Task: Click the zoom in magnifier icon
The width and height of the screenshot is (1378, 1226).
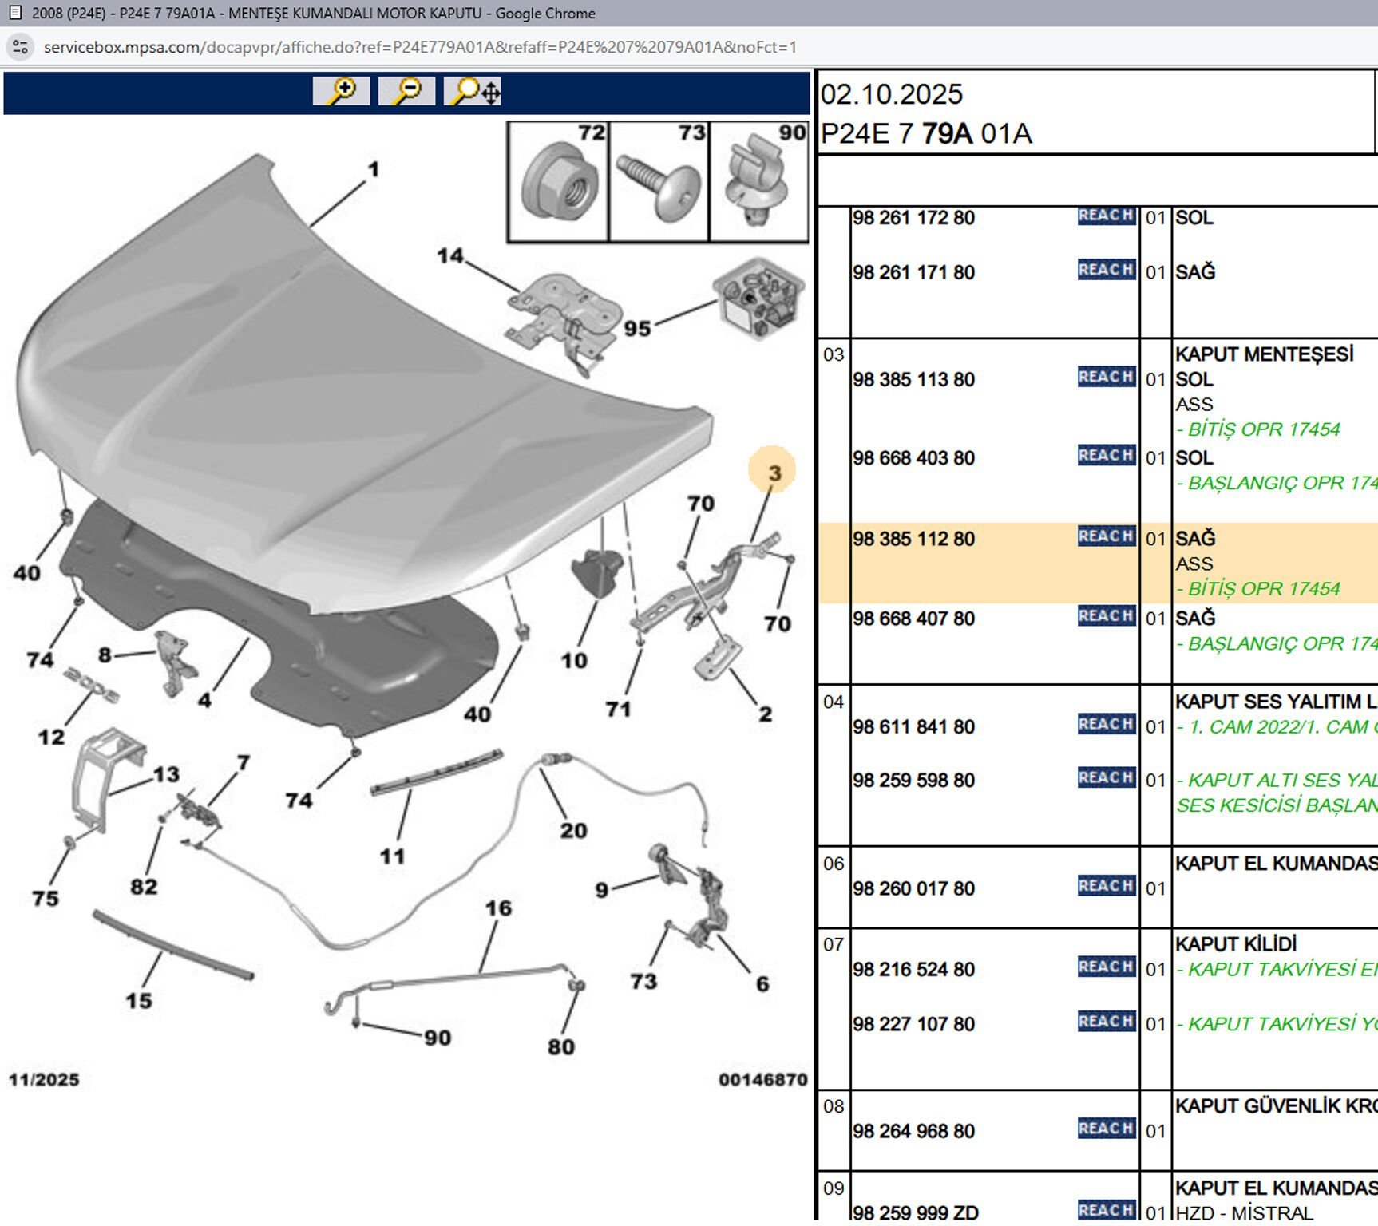Action: (341, 91)
